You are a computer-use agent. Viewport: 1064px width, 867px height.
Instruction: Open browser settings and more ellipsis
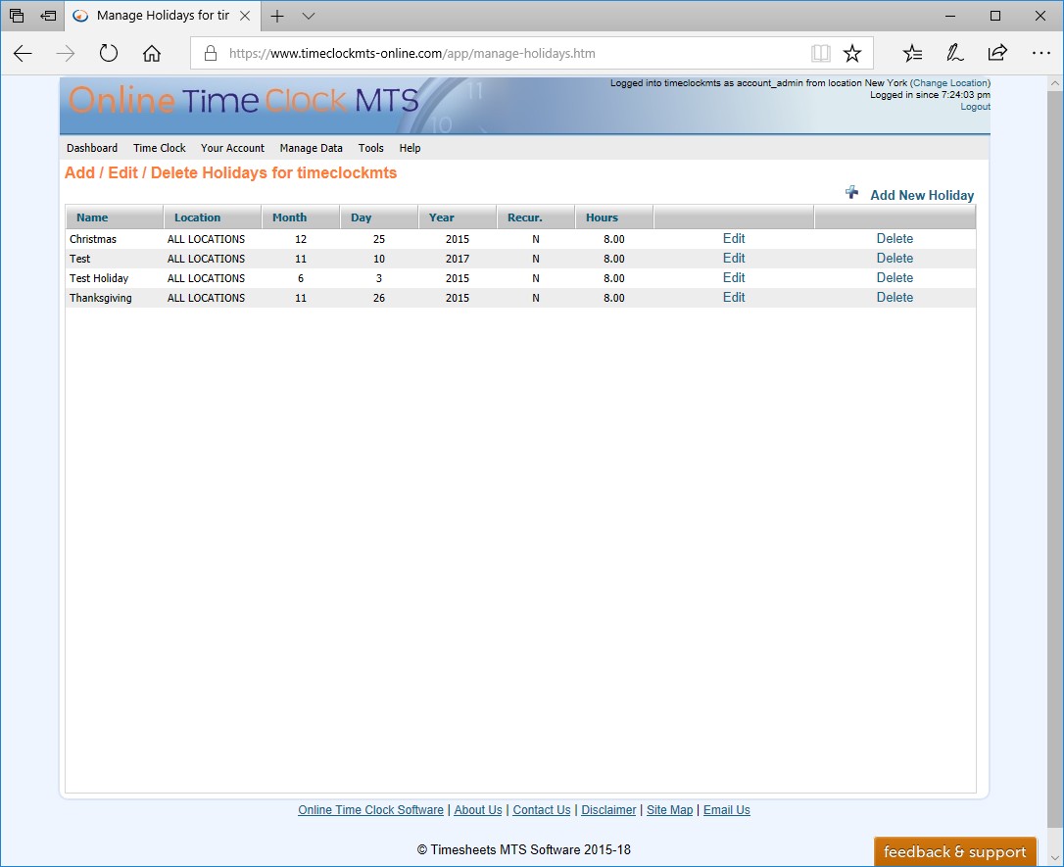point(1040,54)
